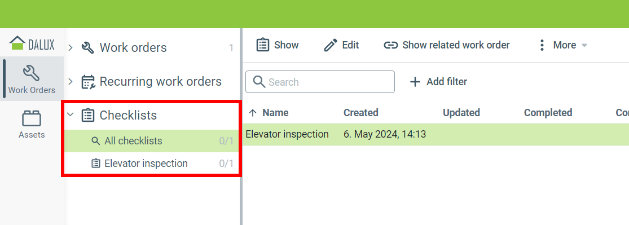Open the More dropdown menu
This screenshot has width=629, height=225.
[x=563, y=45]
